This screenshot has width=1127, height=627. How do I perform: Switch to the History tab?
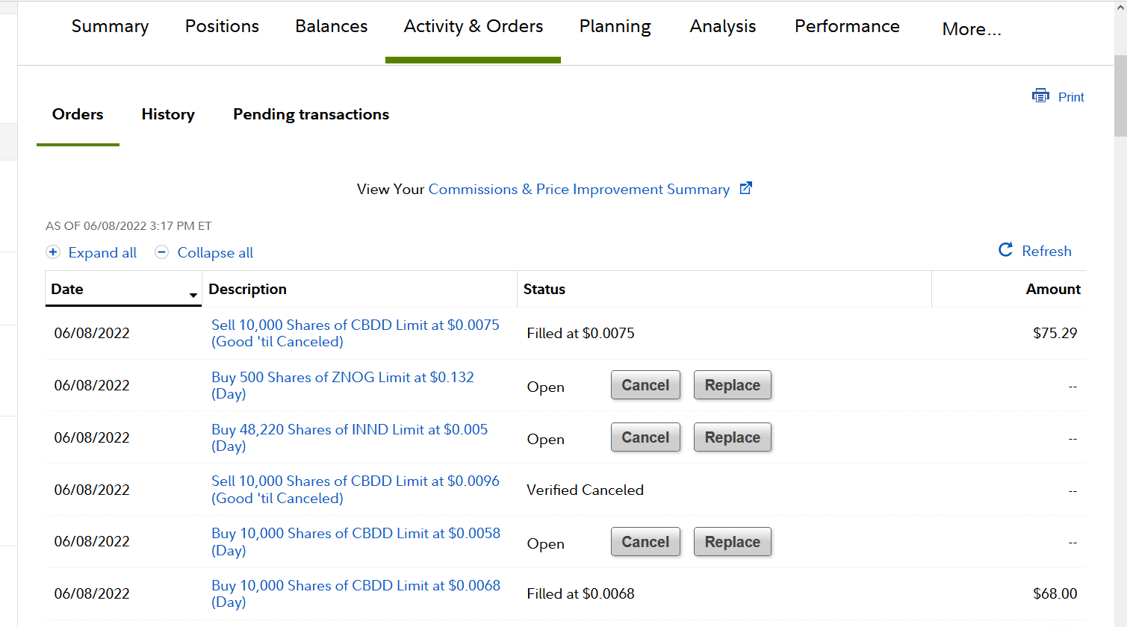[x=168, y=114]
